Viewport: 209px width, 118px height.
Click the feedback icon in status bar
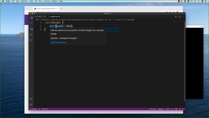tap(180, 109)
